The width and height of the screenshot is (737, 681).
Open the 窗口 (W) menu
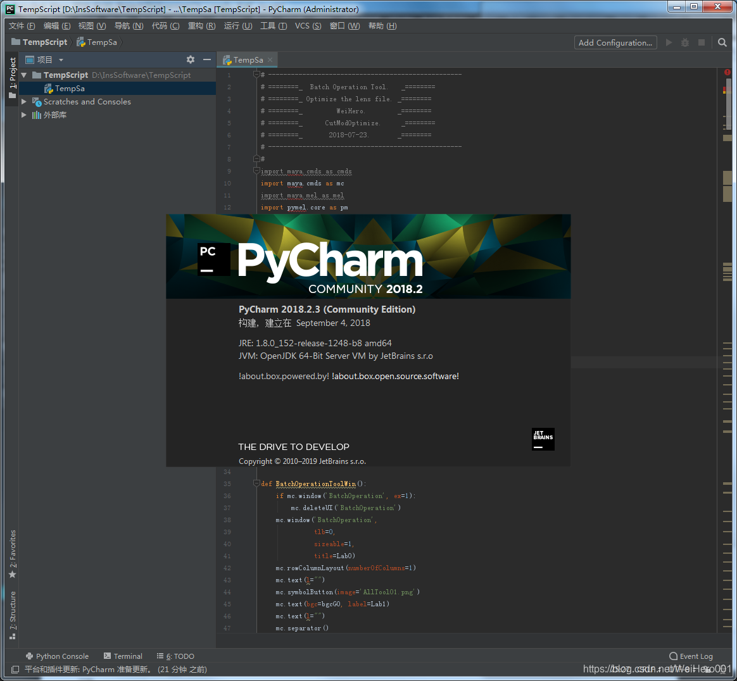(x=344, y=26)
